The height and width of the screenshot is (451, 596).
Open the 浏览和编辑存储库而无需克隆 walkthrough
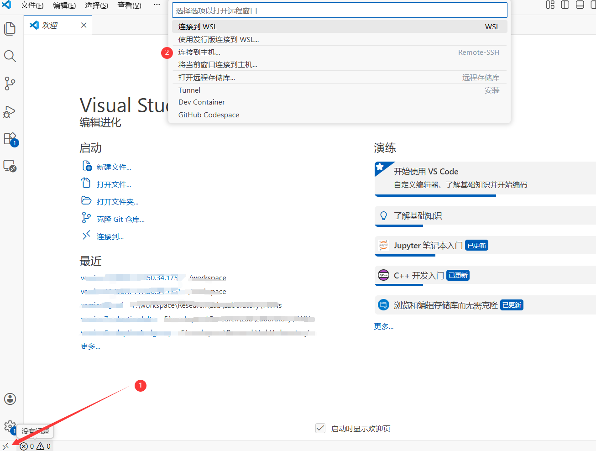[x=485, y=305]
